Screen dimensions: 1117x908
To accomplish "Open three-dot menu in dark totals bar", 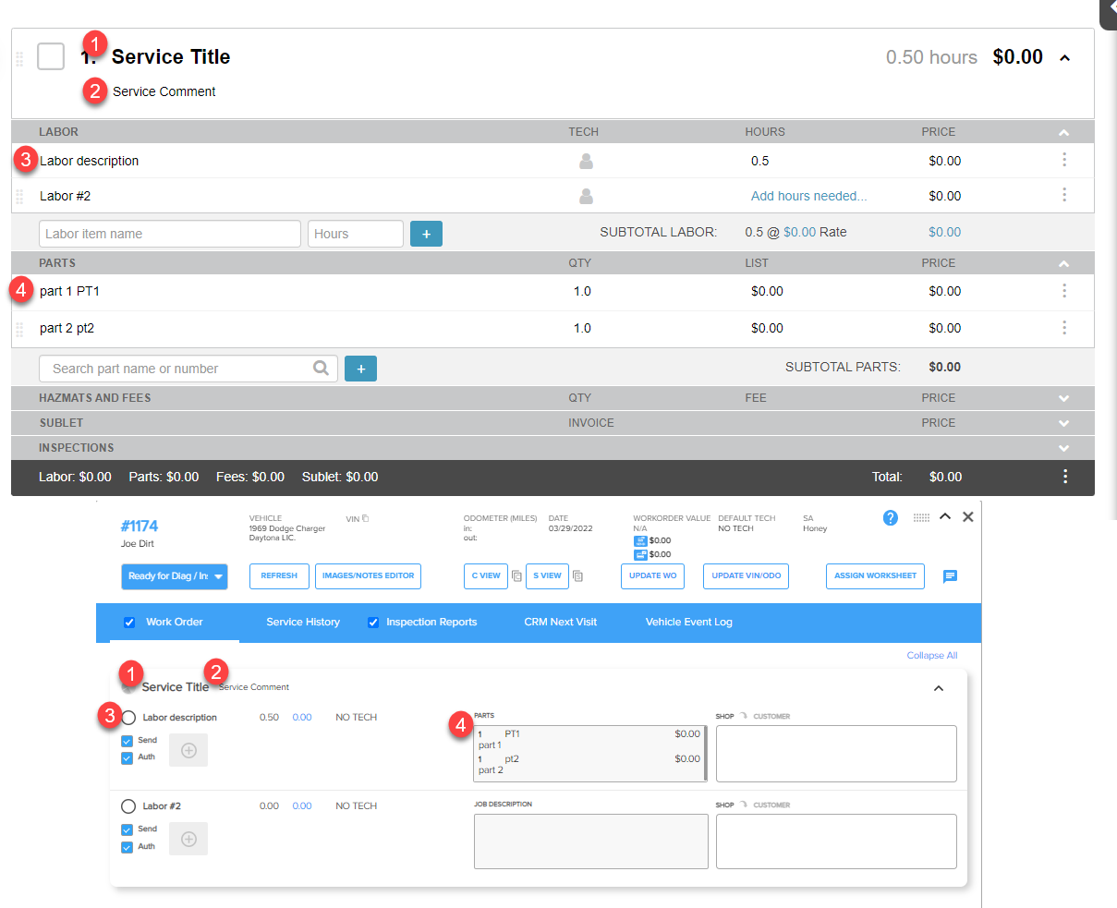I will [x=1065, y=477].
